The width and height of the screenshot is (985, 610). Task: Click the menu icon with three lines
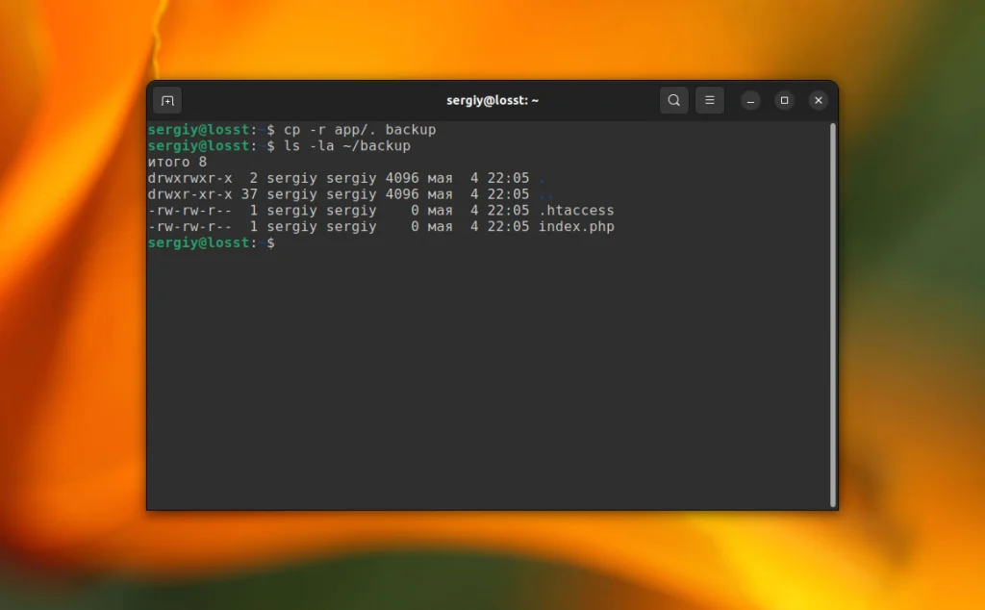[x=709, y=100]
